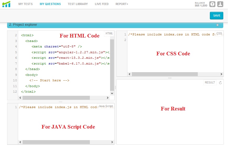Click the Java Script pane label
The height and width of the screenshot is (148, 228).
pyautogui.click(x=106, y=106)
